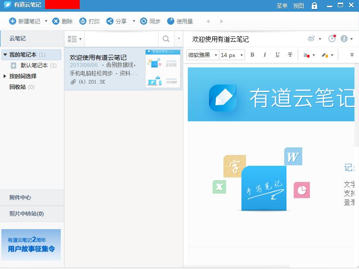Click the font color swatch

(x=306, y=55)
